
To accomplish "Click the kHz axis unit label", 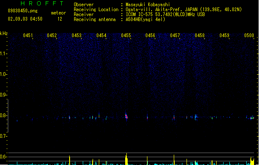I will pos(4,33).
